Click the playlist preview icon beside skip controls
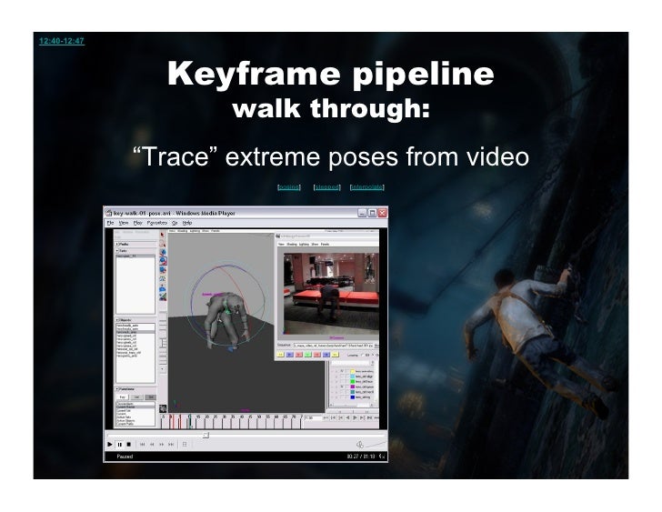 [x=185, y=444]
